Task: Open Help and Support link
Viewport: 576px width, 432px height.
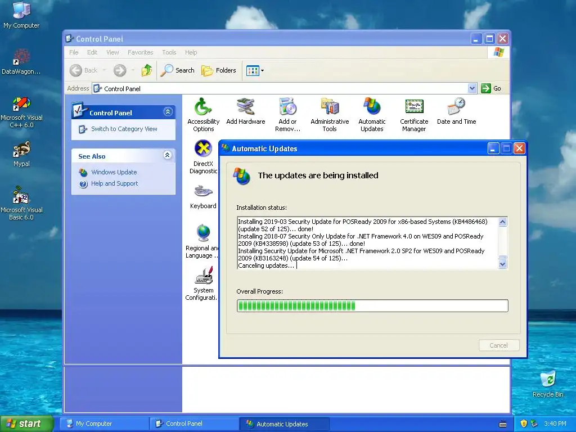Action: tap(114, 183)
